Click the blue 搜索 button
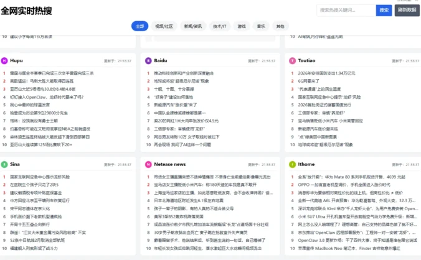 click(x=384, y=10)
